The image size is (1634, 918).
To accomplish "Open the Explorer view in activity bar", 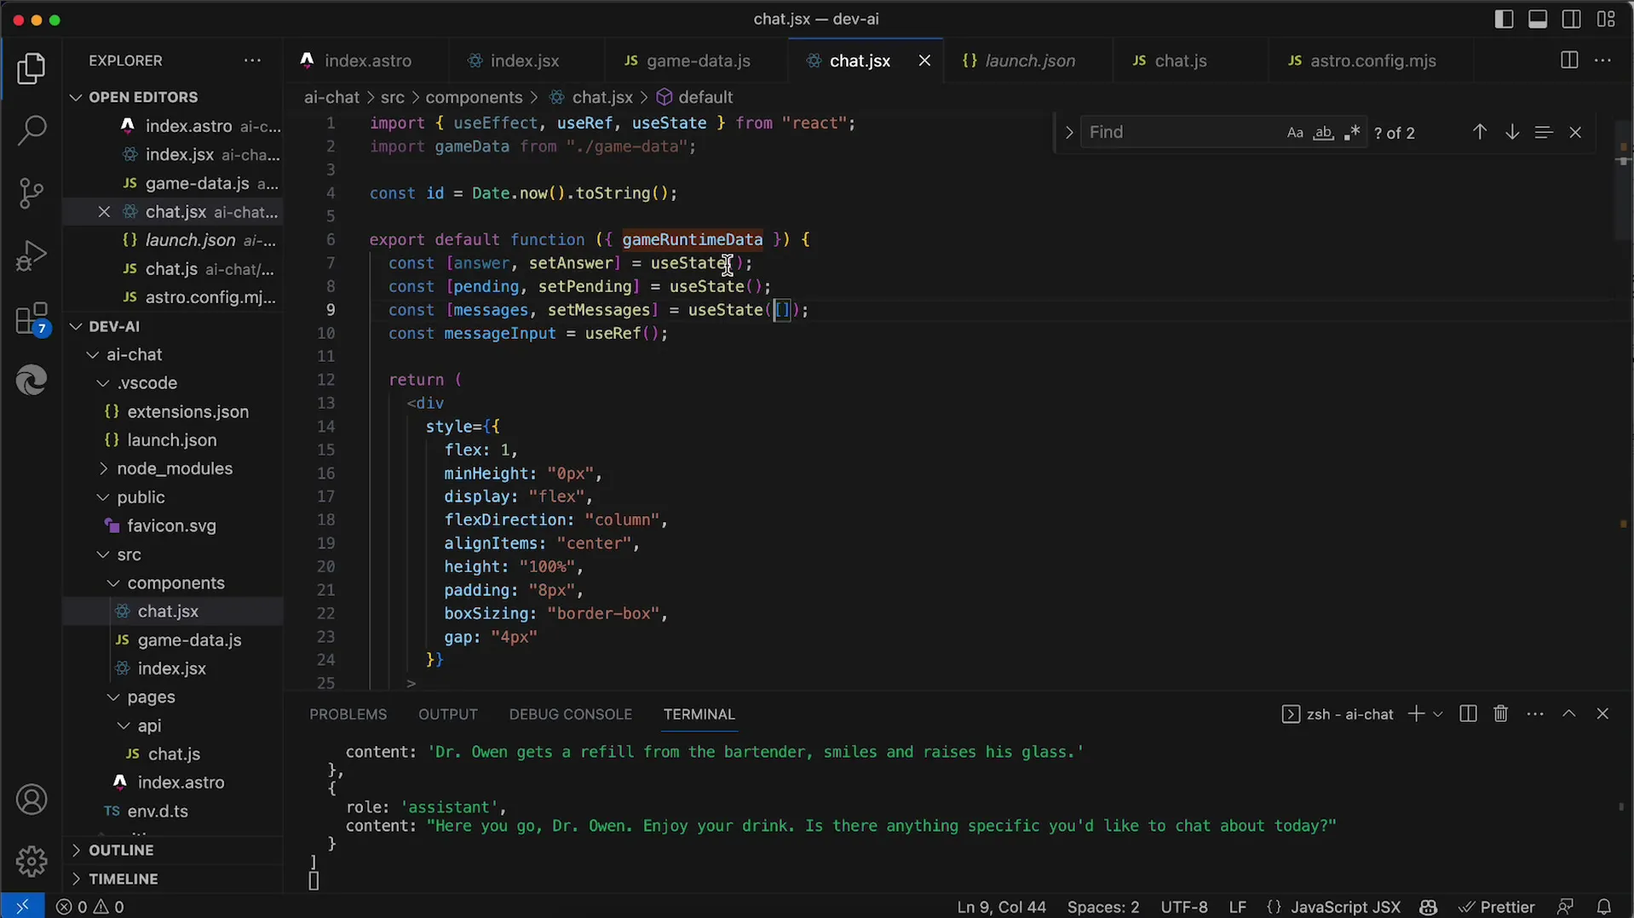I will 32,69.
